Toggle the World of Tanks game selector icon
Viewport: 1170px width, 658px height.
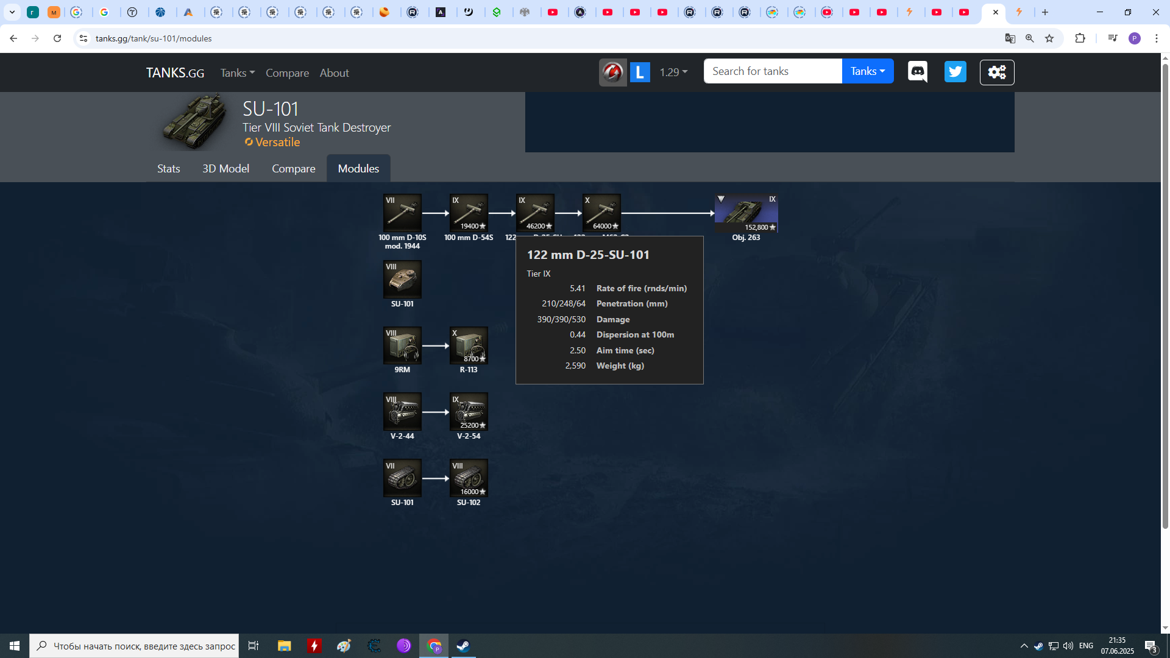click(x=613, y=73)
